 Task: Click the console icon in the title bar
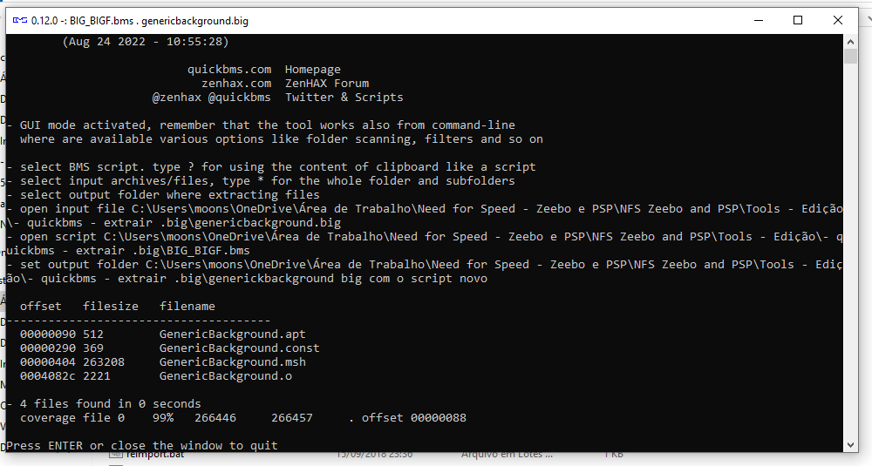pyautogui.click(x=18, y=19)
